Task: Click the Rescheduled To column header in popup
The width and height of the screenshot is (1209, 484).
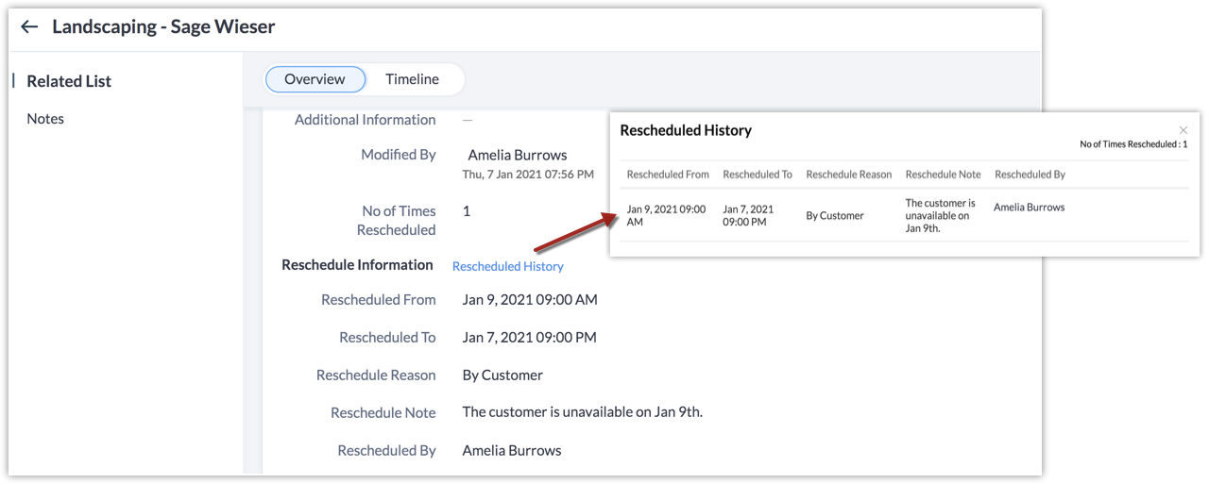Action: (x=758, y=175)
